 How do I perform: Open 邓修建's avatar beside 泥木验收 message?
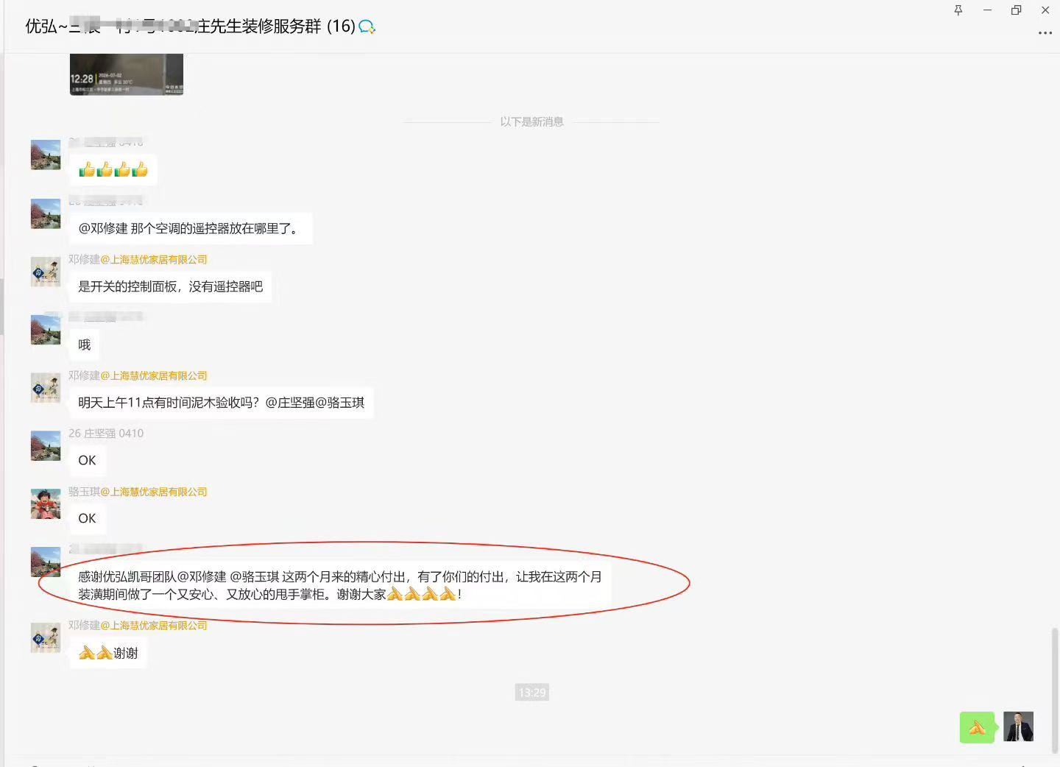pyautogui.click(x=46, y=388)
